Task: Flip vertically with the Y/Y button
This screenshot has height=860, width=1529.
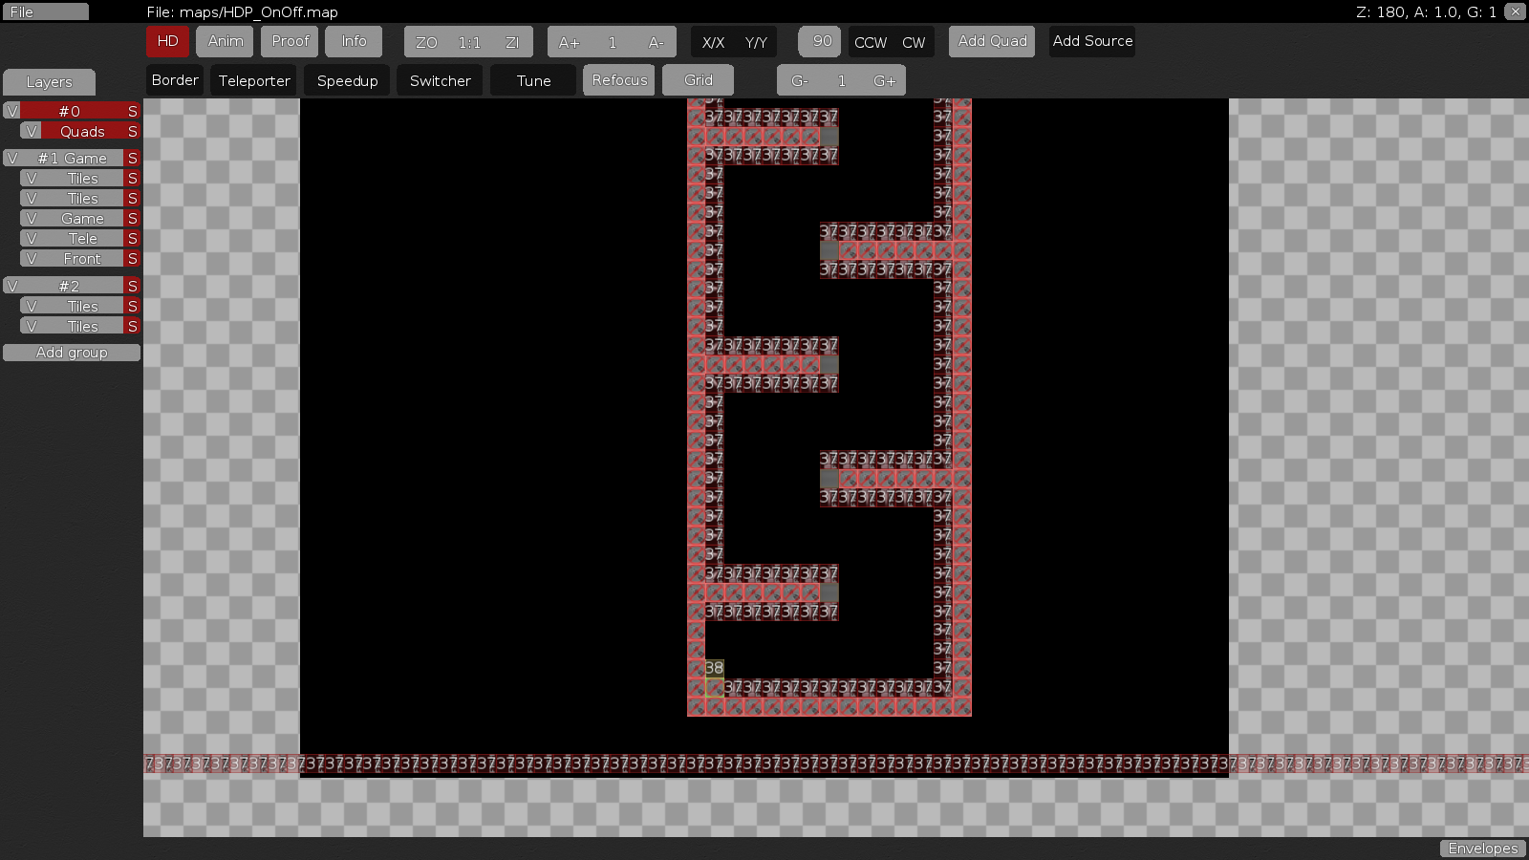Action: [x=756, y=42]
